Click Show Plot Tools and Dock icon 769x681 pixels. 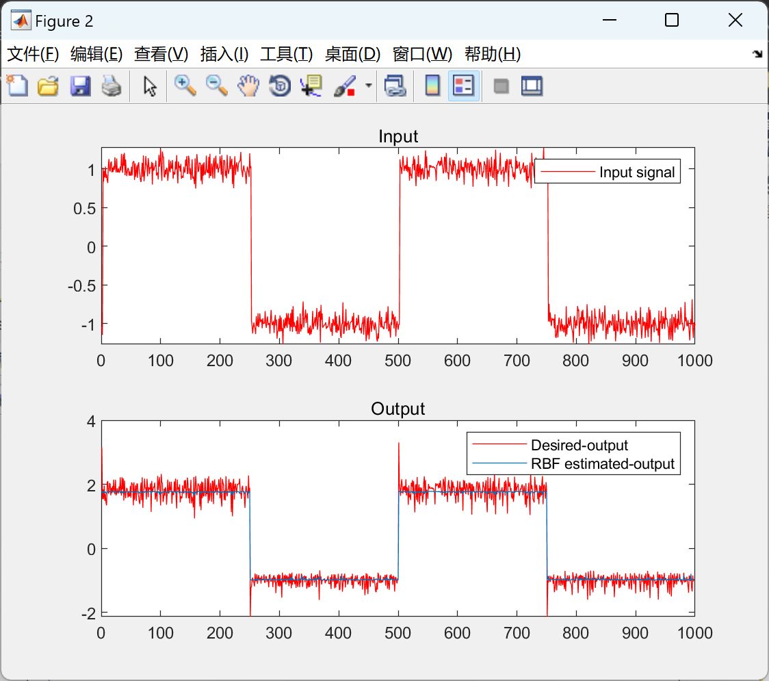(532, 86)
